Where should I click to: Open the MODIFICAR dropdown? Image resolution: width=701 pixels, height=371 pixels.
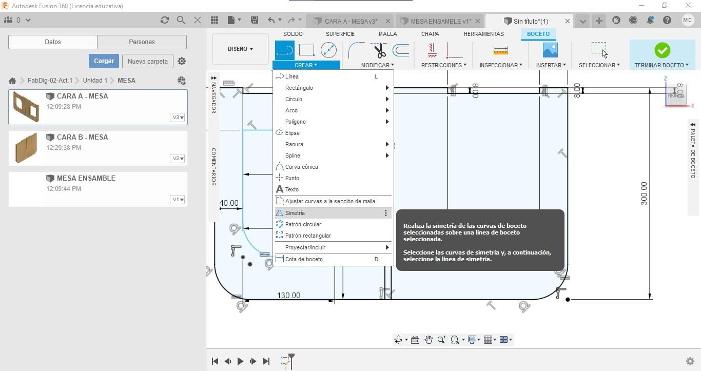tap(377, 65)
